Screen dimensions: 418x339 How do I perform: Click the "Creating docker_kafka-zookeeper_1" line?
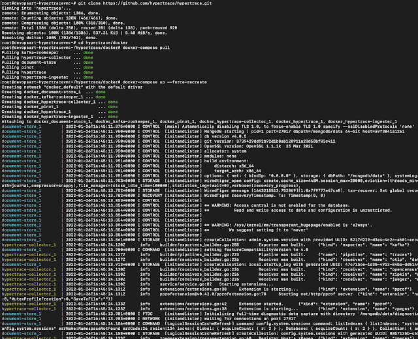54,97
